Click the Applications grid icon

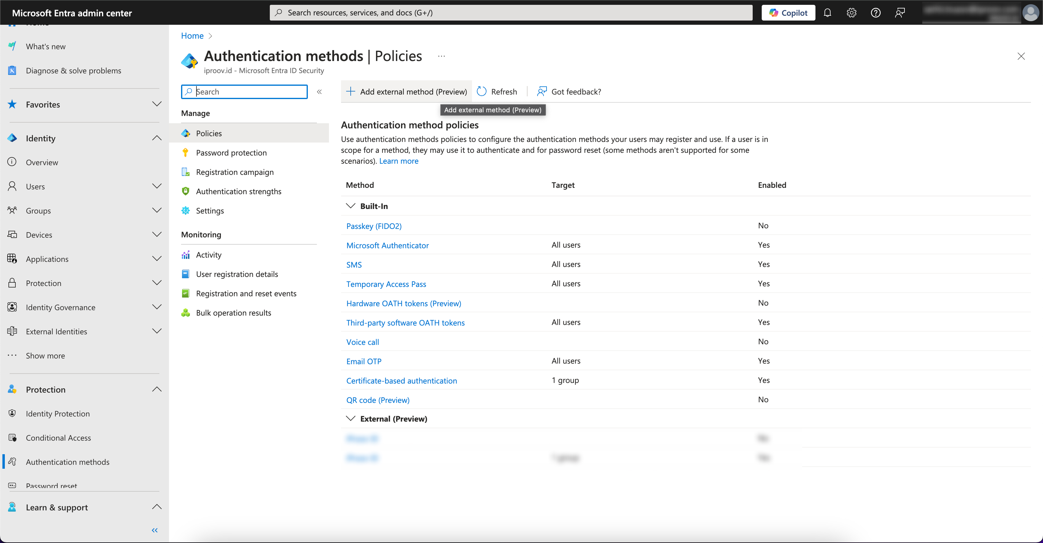pyautogui.click(x=12, y=259)
